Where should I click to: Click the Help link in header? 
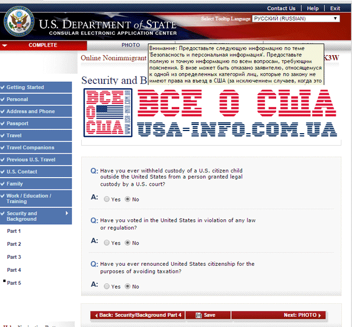click(312, 9)
